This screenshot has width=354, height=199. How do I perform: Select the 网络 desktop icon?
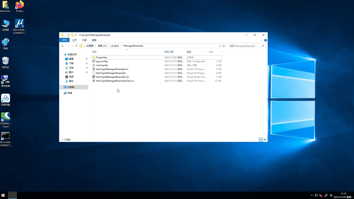tap(5, 44)
